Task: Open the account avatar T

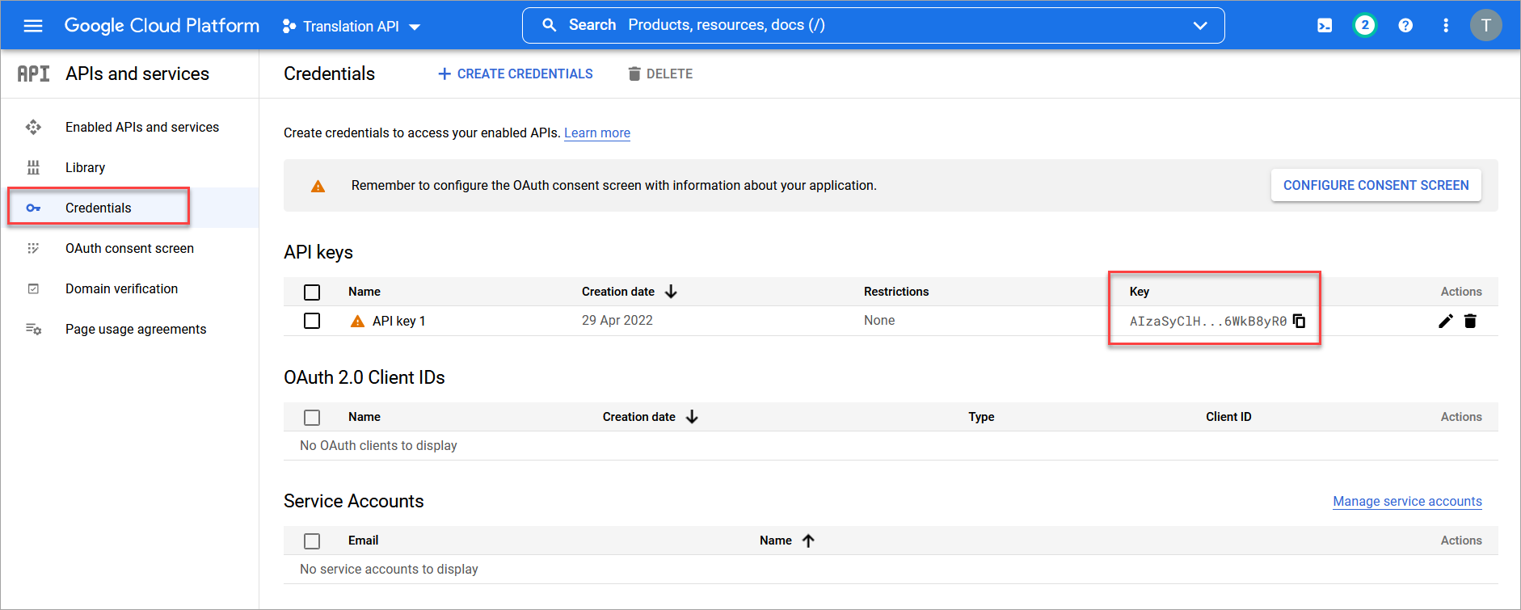Action: 1485,25
